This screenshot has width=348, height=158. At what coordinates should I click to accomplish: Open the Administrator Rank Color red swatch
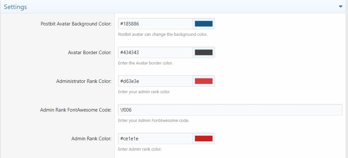[203, 81]
